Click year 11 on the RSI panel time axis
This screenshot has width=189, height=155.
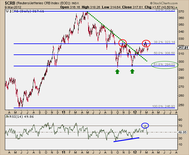pyautogui.click(x=63, y=152)
